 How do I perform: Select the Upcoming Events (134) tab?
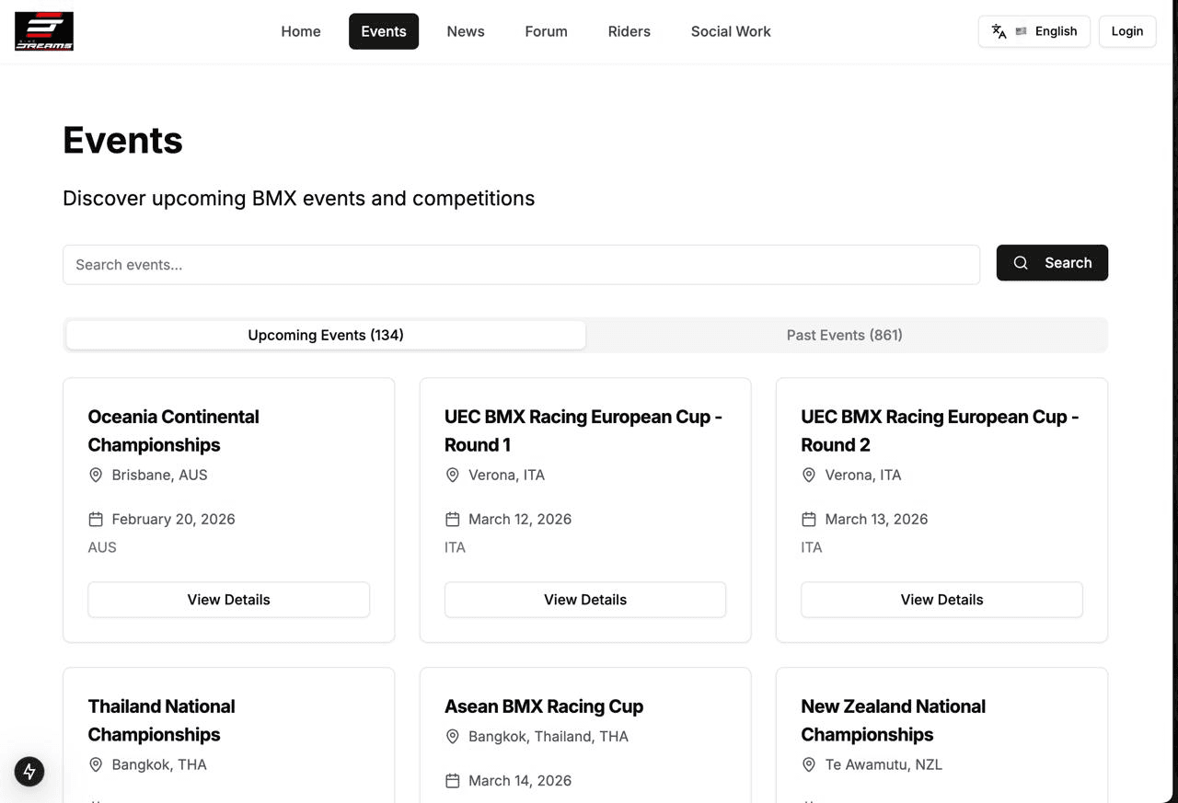pyautogui.click(x=326, y=335)
